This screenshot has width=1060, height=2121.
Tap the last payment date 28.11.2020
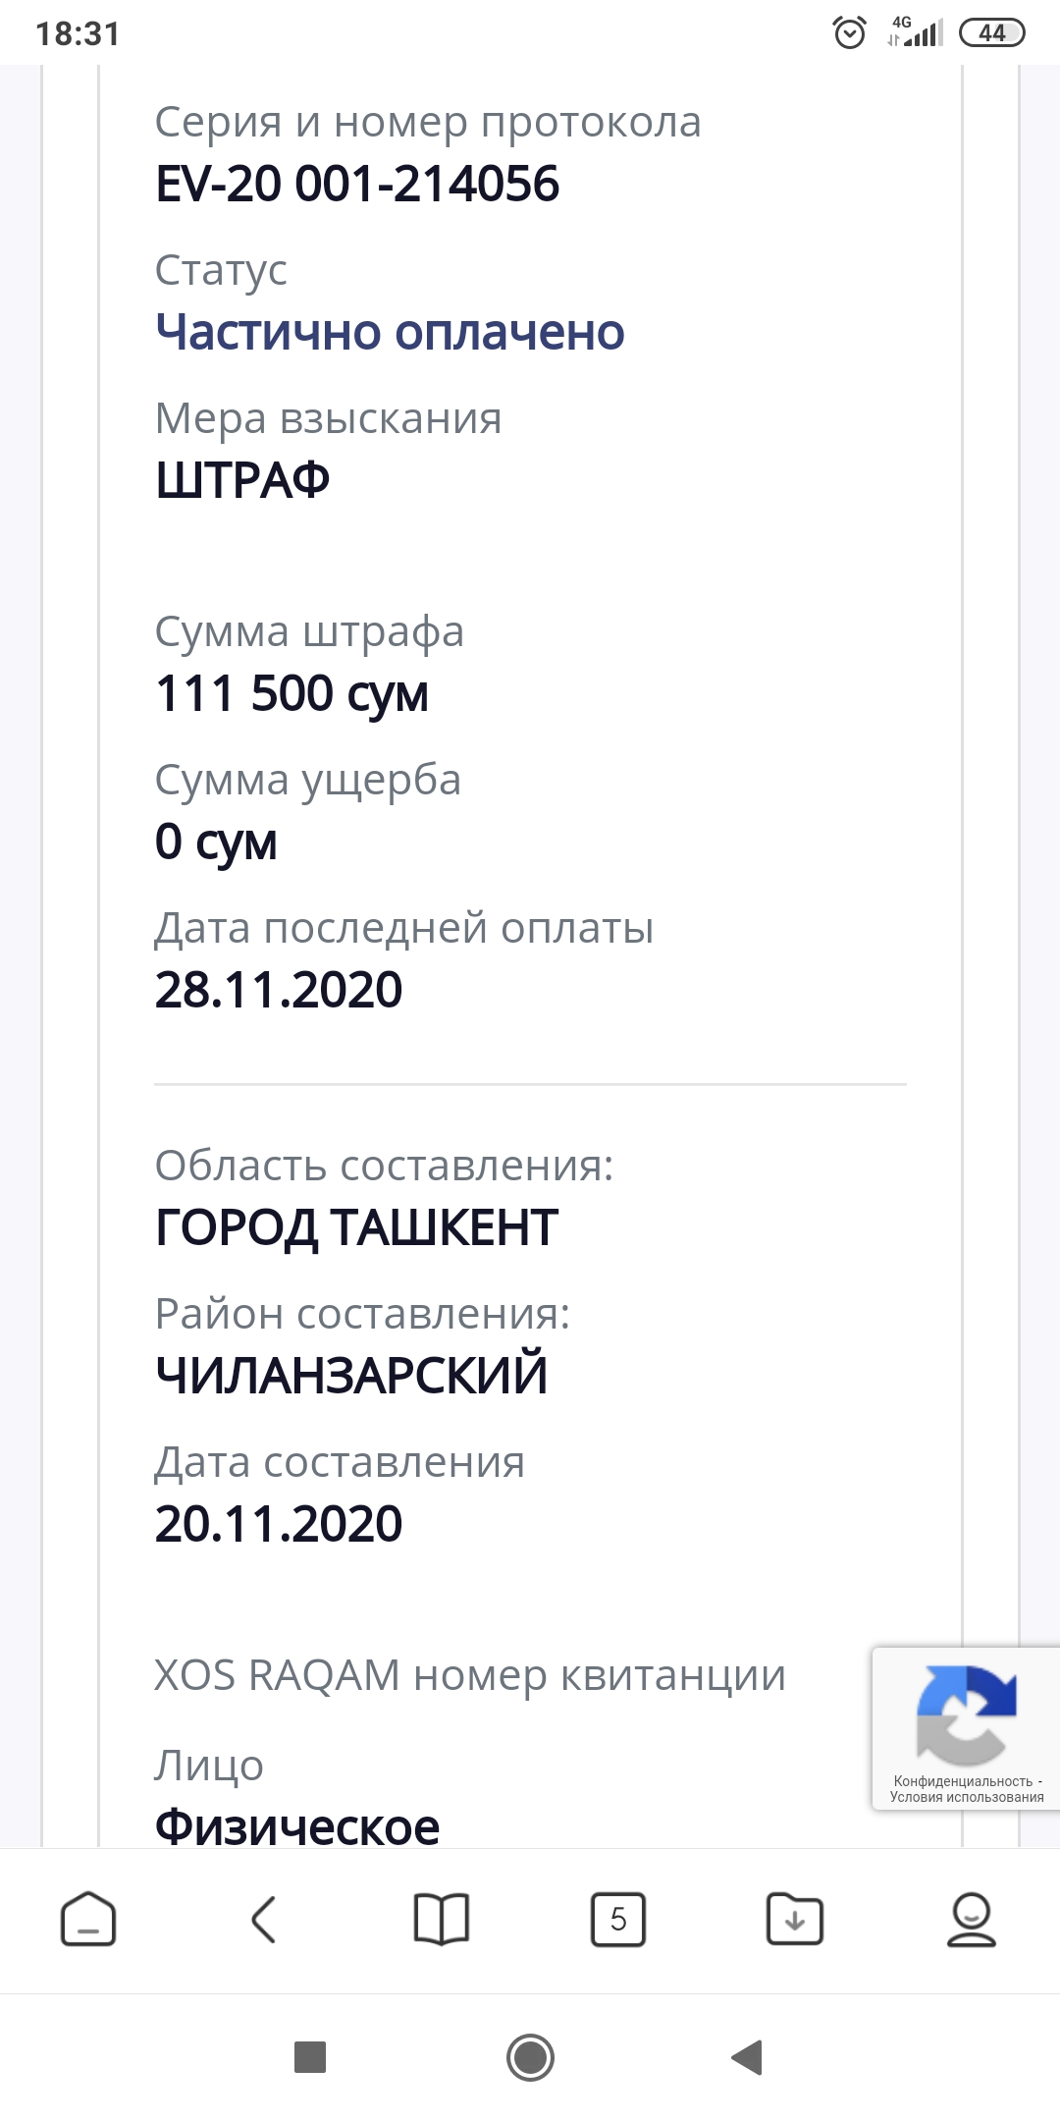pos(279,989)
